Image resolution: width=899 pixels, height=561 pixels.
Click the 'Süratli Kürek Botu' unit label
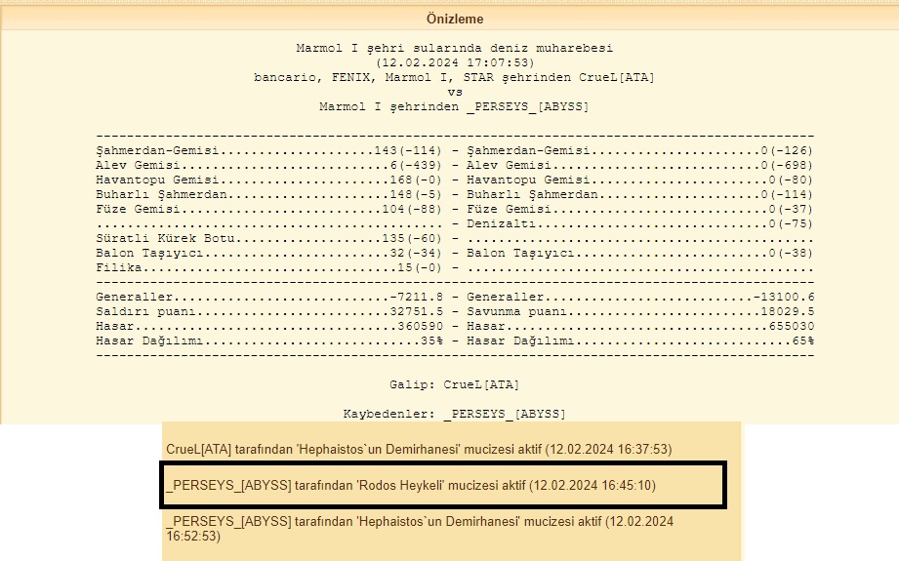(x=165, y=238)
